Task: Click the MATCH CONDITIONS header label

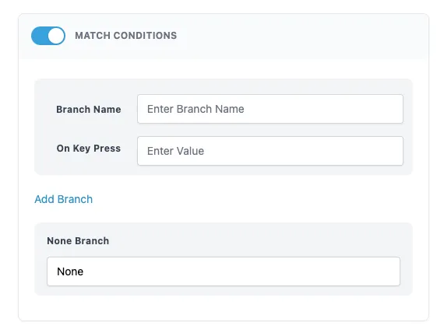Action: 125,36
